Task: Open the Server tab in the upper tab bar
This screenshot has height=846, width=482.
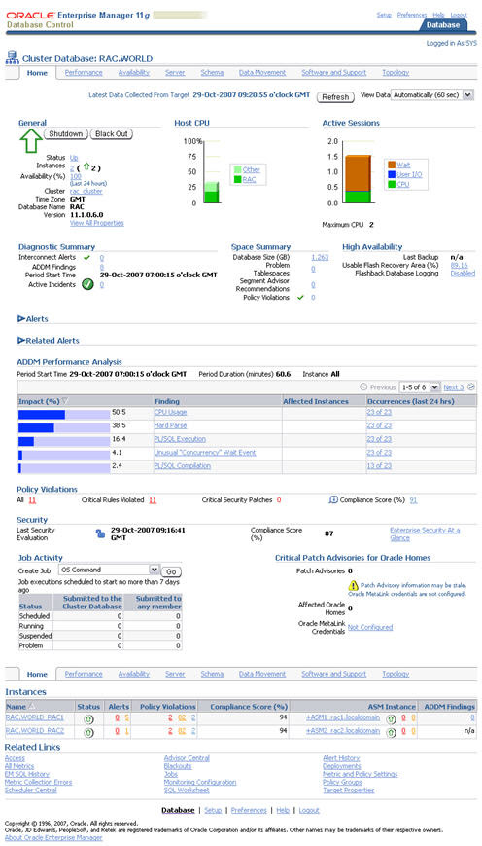Action: pos(175,73)
